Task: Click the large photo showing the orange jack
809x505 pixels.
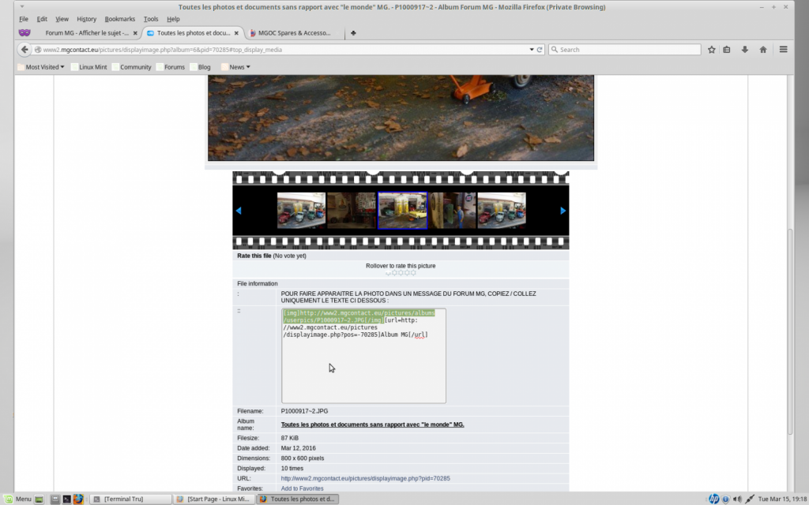Action: [x=401, y=118]
